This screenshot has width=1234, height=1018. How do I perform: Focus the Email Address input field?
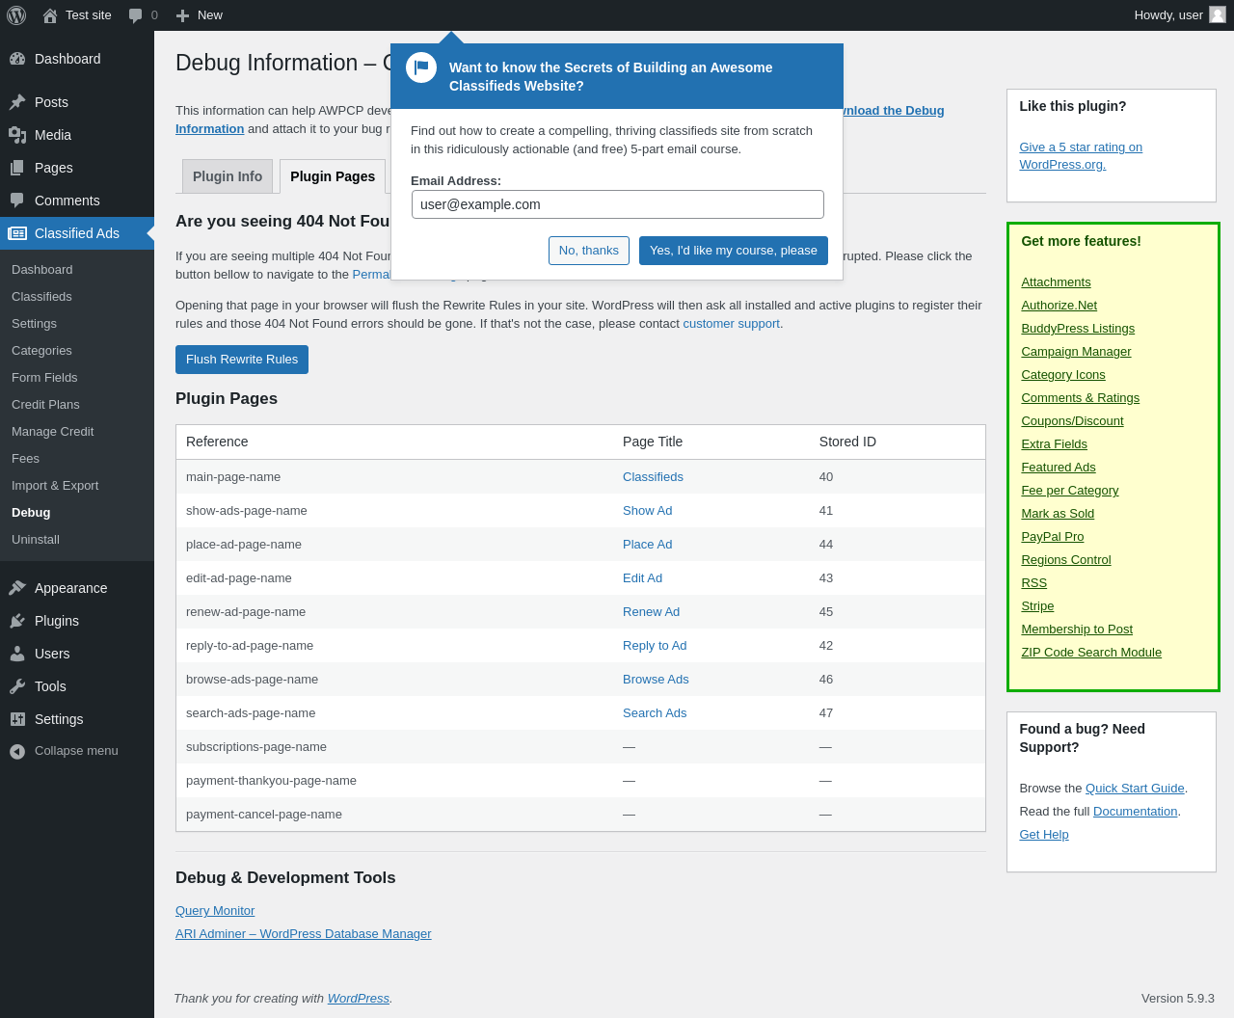618,204
